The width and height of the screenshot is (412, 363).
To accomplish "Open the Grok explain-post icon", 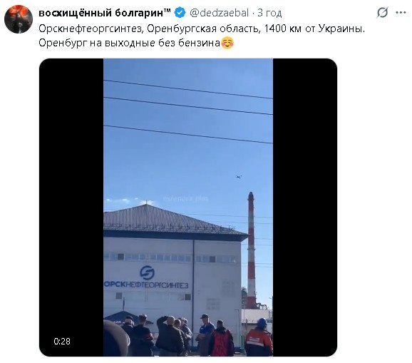I will click(382, 12).
